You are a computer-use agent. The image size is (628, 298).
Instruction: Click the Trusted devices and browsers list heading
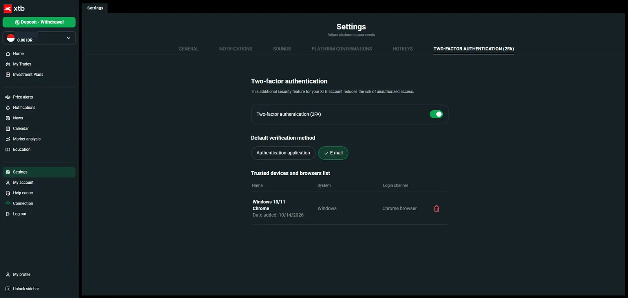290,173
